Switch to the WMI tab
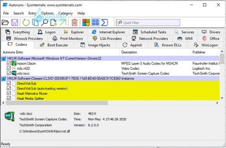This screenshot has width=226, height=148. point(185,39)
